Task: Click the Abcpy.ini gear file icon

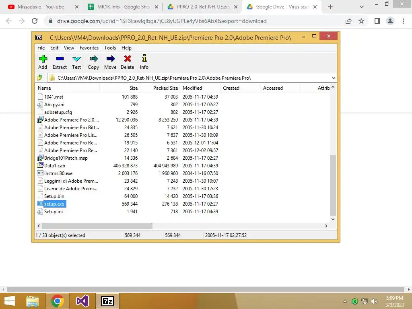Action: coord(40,104)
